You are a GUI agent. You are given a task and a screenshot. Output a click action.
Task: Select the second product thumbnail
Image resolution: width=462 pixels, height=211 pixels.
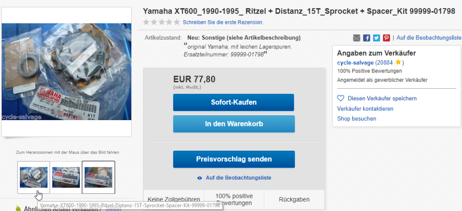point(66,177)
